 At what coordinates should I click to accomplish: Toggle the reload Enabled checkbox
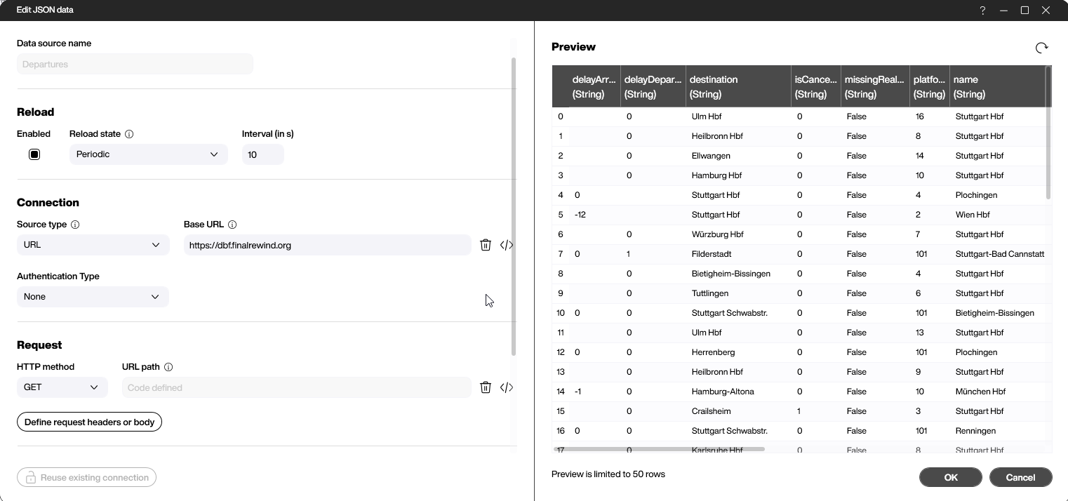[34, 154]
